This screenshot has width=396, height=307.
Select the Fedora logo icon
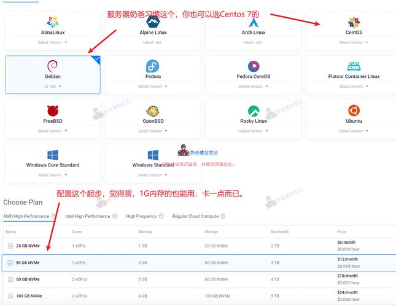click(153, 66)
